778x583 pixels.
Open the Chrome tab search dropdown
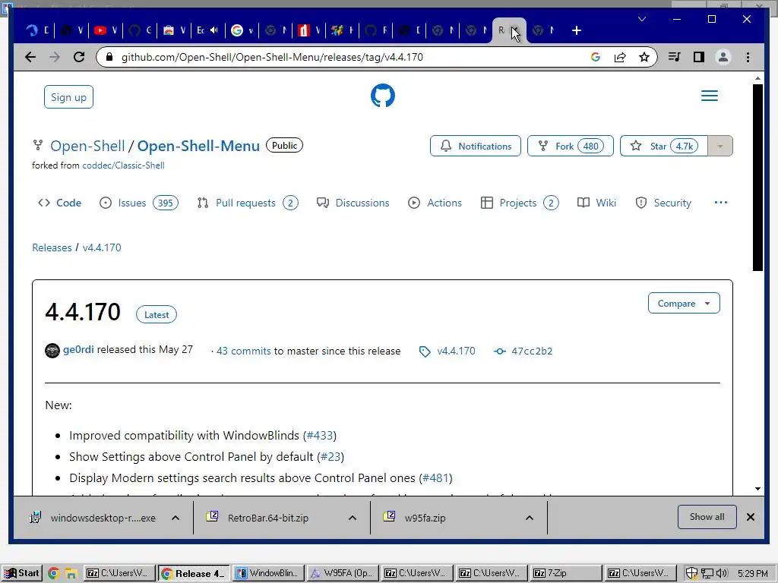click(x=641, y=19)
